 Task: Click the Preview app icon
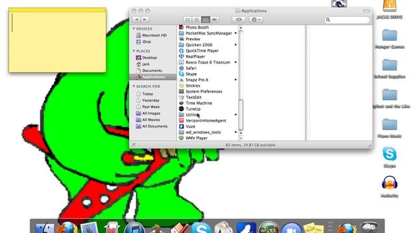[182, 39]
